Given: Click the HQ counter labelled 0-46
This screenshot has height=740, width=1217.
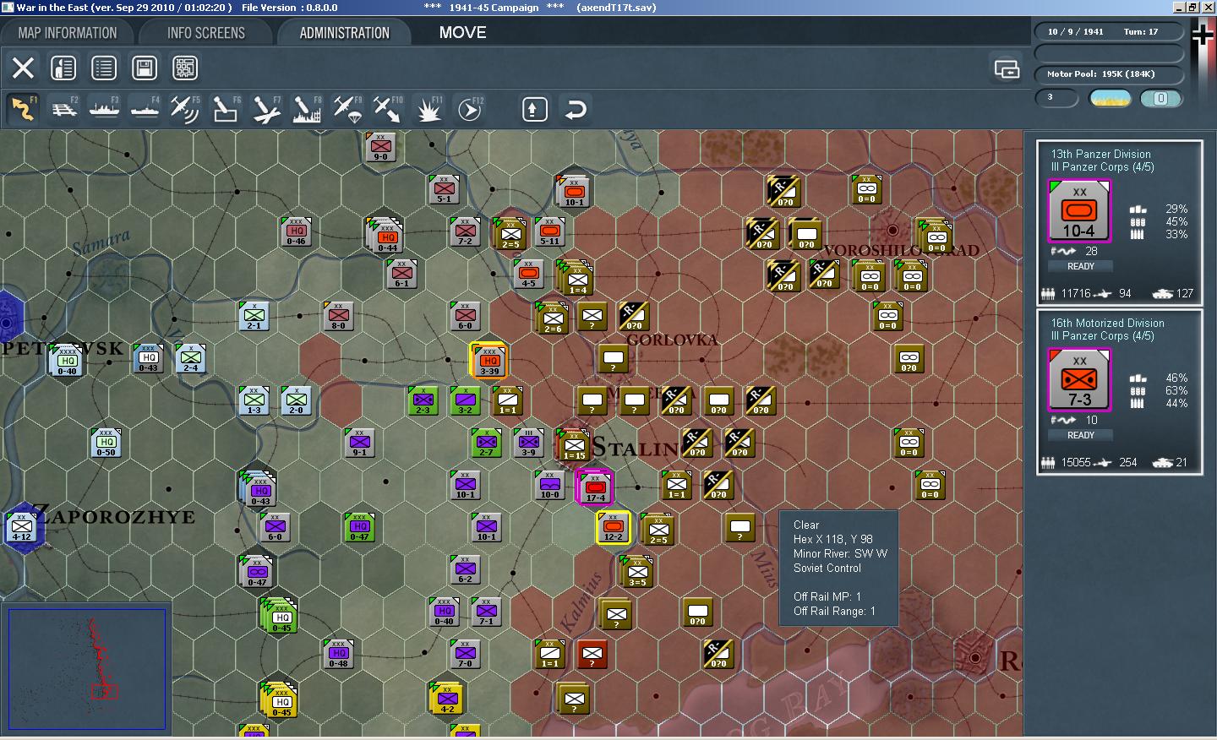Looking at the screenshot, I should click(x=296, y=231).
